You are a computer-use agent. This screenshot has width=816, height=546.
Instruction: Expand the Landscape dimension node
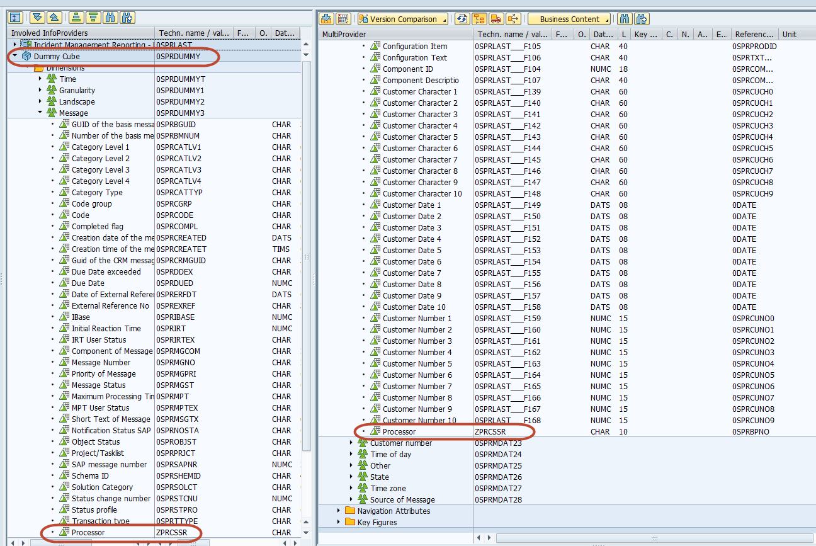(40, 101)
